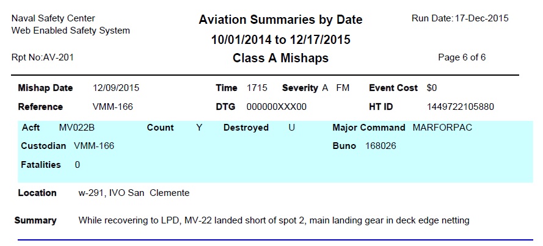Click the DTG value 000000XXX00
Screen dimensions: 543x246
(276, 107)
